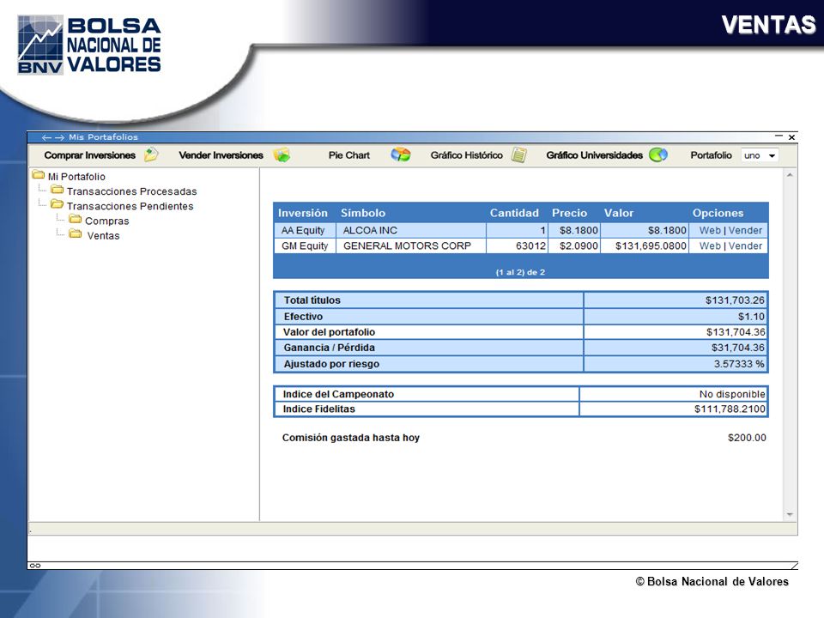
Task: Open the Pie Chart menu item
Action: (349, 155)
